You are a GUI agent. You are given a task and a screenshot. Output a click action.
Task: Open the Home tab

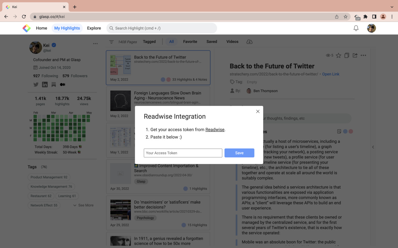(x=42, y=28)
